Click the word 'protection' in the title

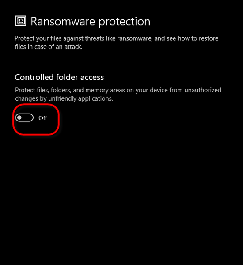125,22
